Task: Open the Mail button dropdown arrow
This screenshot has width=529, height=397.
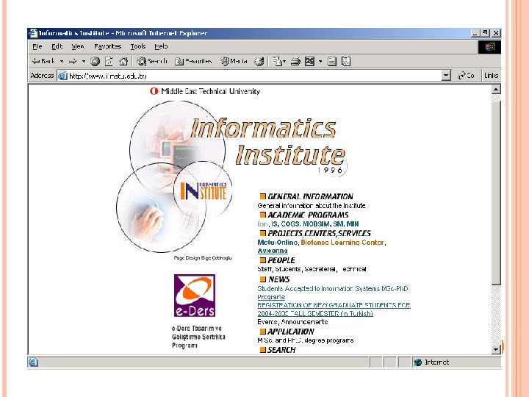Action: [x=284, y=61]
